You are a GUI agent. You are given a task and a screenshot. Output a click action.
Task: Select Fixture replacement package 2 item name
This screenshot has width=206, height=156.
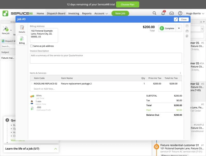point(76,84)
